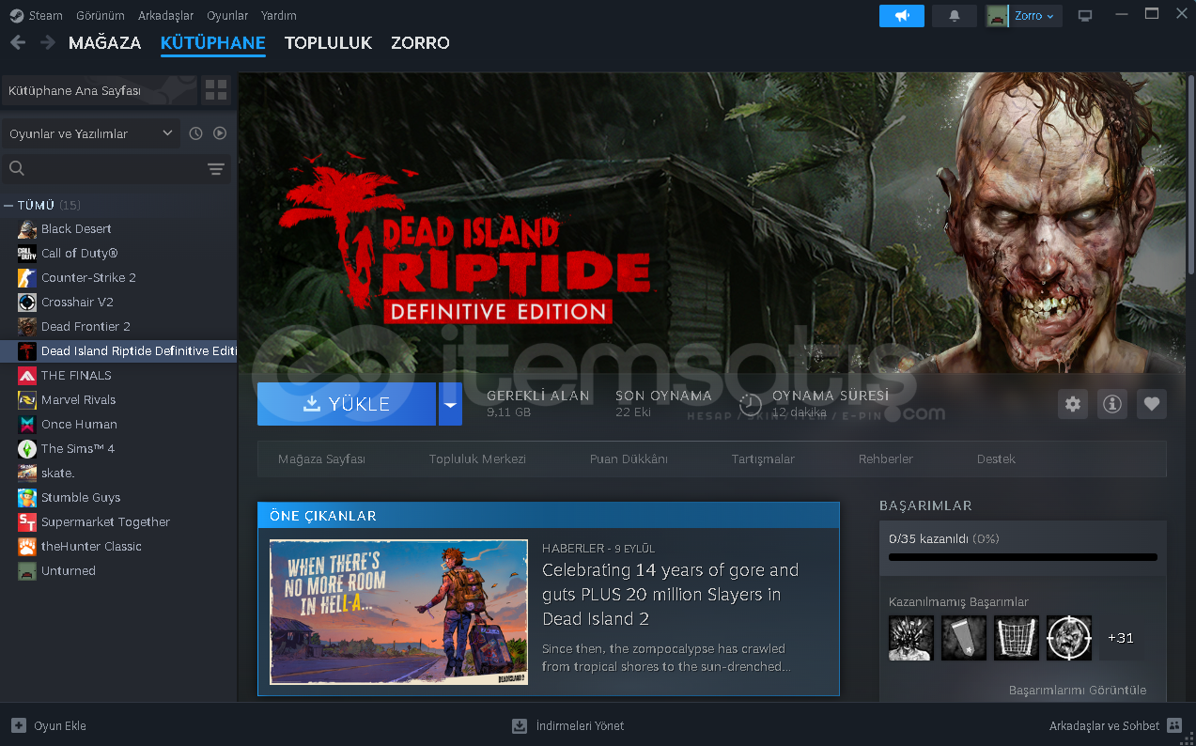The image size is (1196, 746).
Task: Open Topluluk Merkezi link
Action: coord(477,459)
